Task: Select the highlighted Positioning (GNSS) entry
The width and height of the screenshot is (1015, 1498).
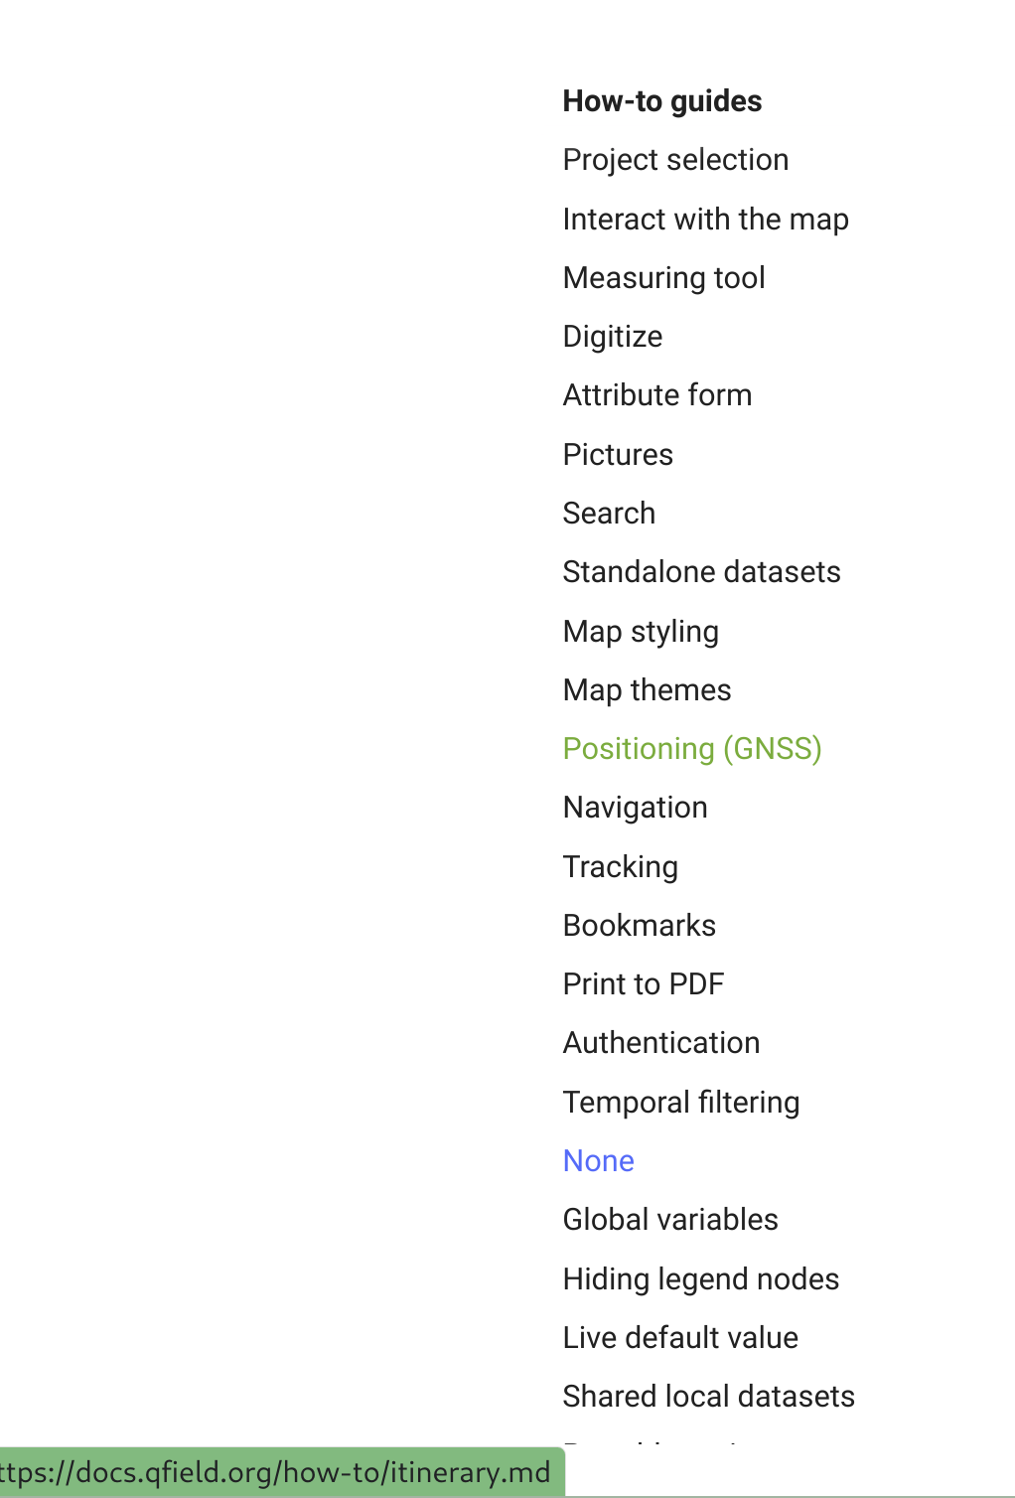Action: (692, 749)
